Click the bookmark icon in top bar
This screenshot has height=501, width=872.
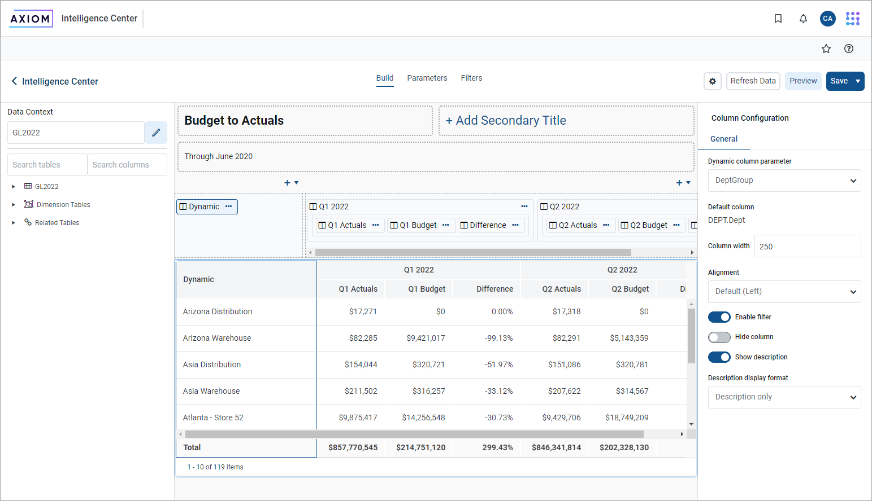[x=778, y=19]
